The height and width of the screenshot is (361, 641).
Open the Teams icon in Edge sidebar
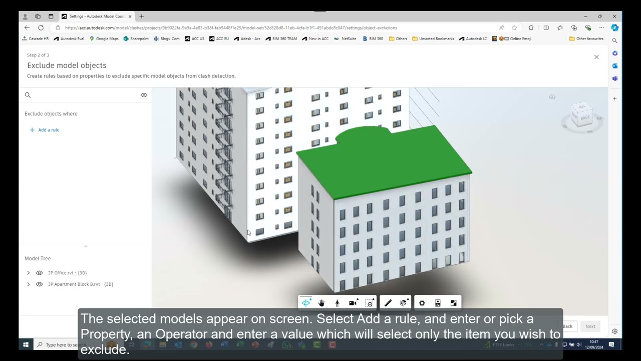coord(615,79)
